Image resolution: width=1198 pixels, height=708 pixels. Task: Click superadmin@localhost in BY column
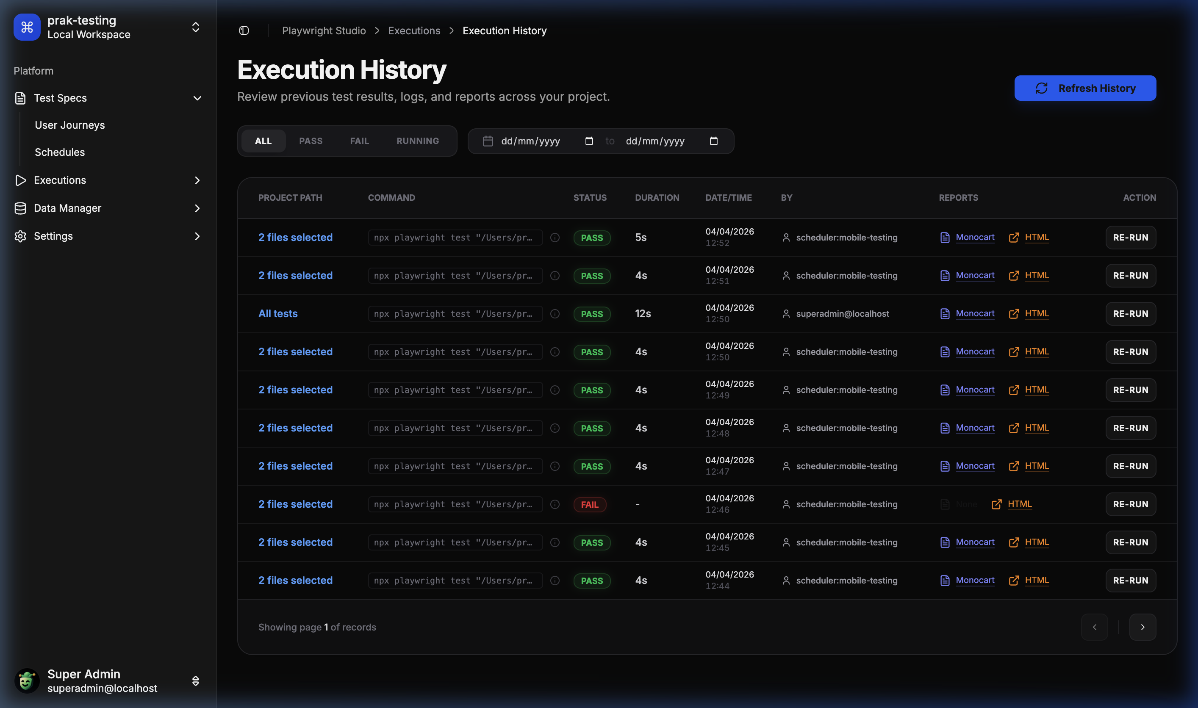click(x=843, y=314)
